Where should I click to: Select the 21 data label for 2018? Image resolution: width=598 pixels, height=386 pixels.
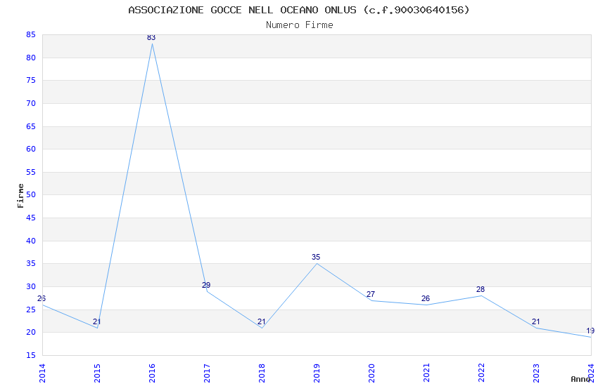[261, 321]
